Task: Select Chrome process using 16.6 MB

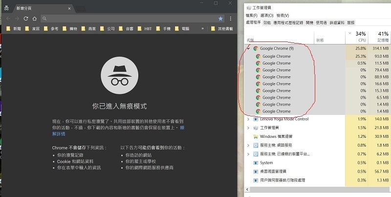Action: click(x=318, y=84)
